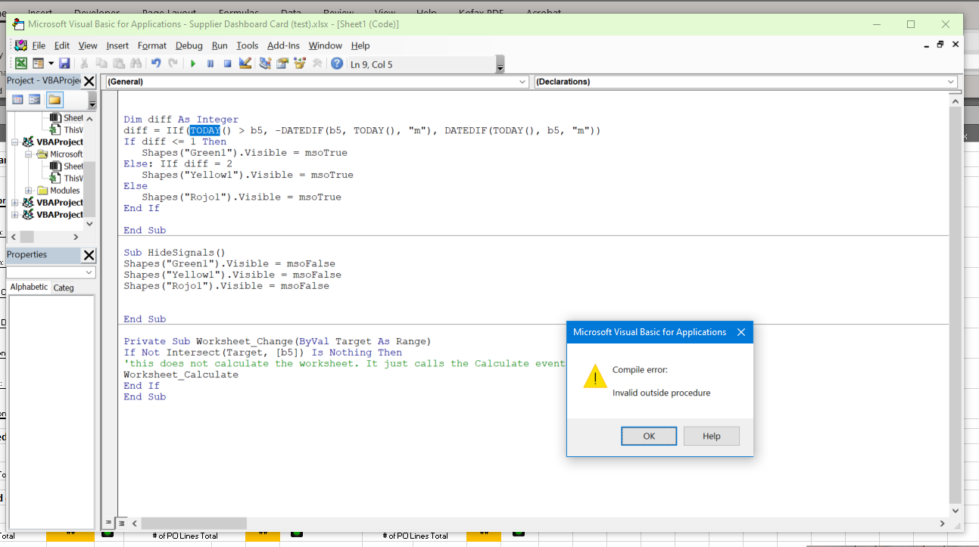Expand the Modules folder node
Image resolution: width=979 pixels, height=547 pixels.
pyautogui.click(x=29, y=191)
